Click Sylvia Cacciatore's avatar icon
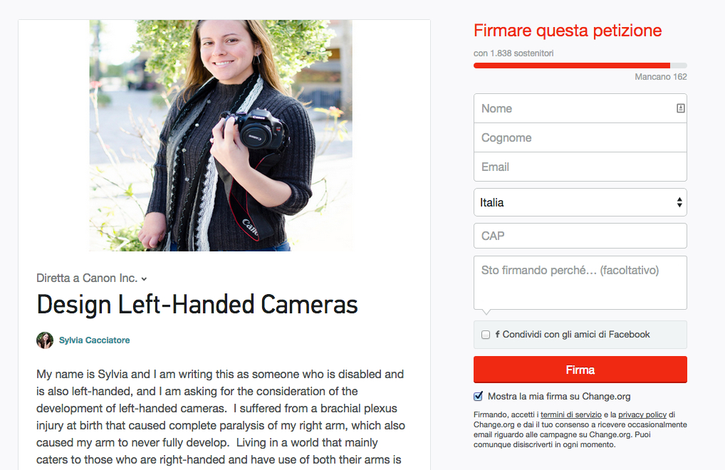725x470 pixels. [x=45, y=340]
